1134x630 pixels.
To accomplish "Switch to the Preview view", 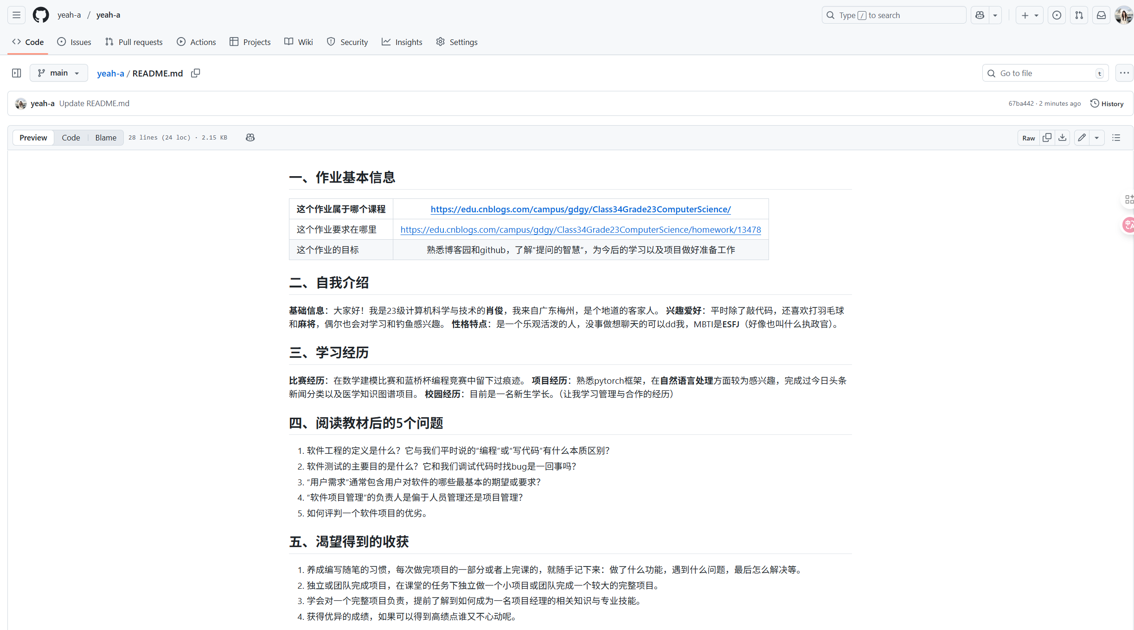I will pos(33,138).
